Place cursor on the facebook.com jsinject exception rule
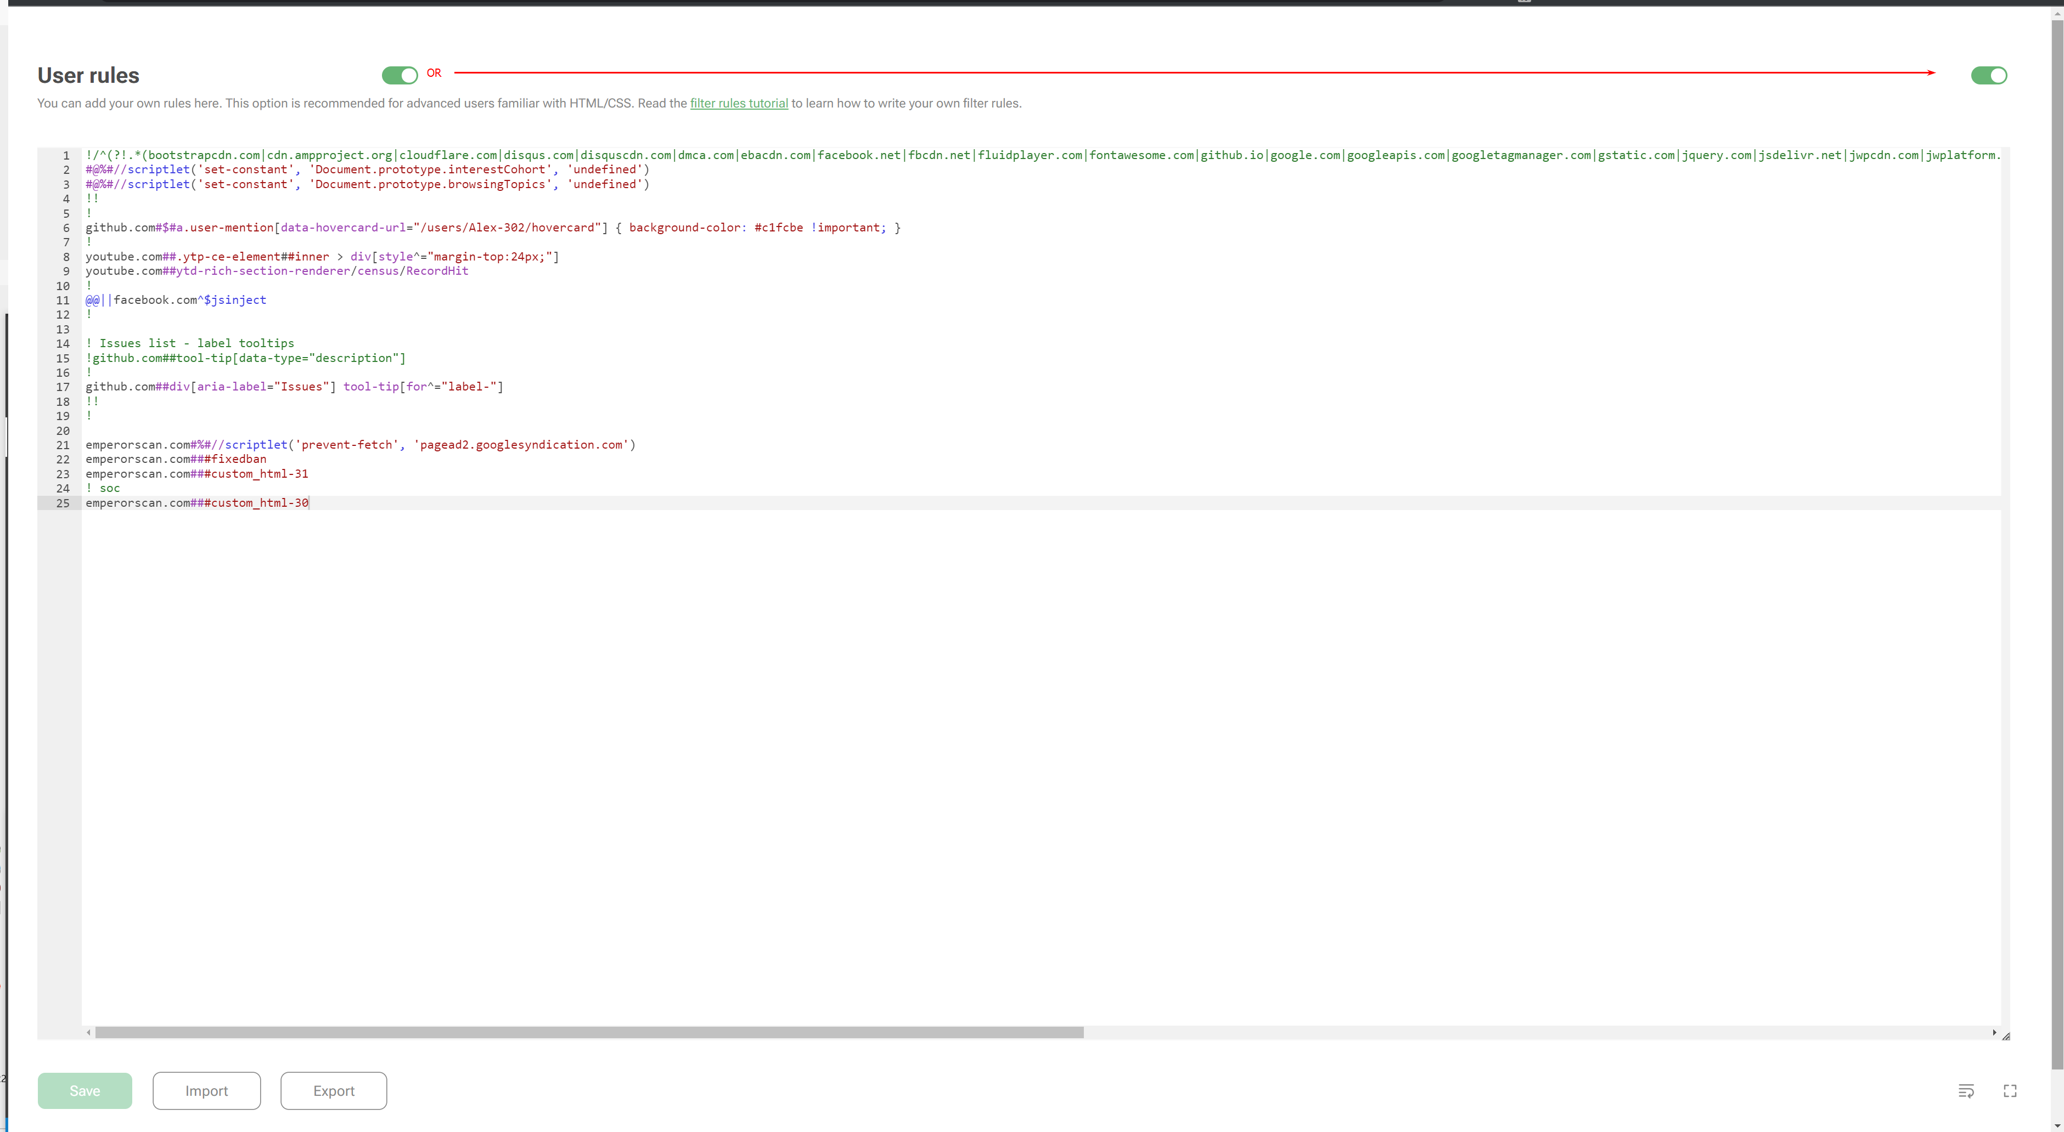Image resolution: width=2064 pixels, height=1132 pixels. 176,299
